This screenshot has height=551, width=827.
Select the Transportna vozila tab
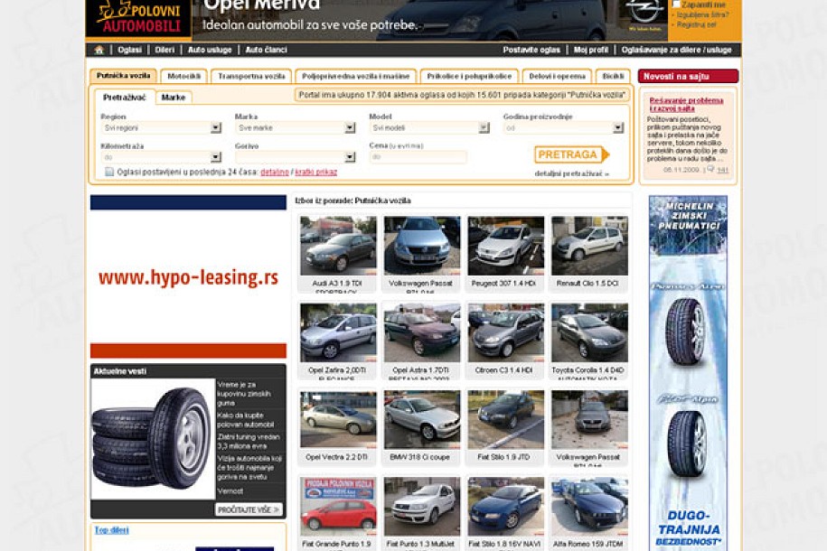(251, 77)
